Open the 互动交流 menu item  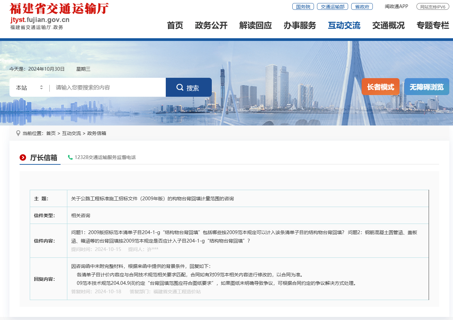(344, 25)
